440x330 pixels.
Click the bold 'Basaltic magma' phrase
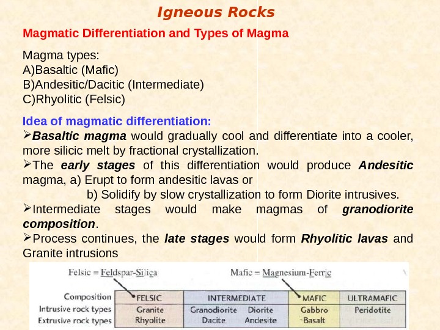click(79, 136)
